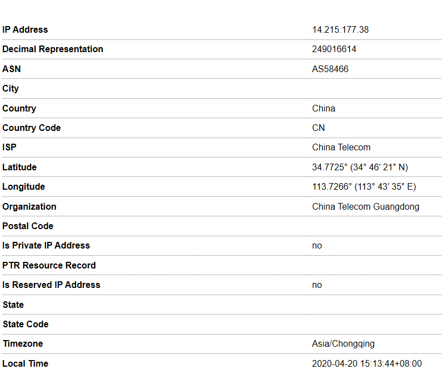Click the Decimal Representation label
This screenshot has width=442, height=380.
(x=53, y=49)
